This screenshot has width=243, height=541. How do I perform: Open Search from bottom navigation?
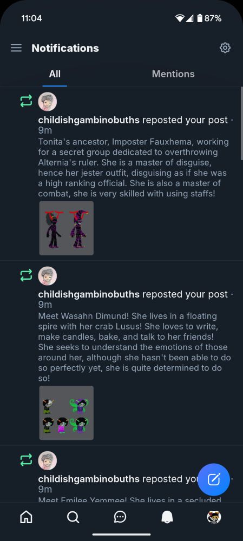click(73, 517)
